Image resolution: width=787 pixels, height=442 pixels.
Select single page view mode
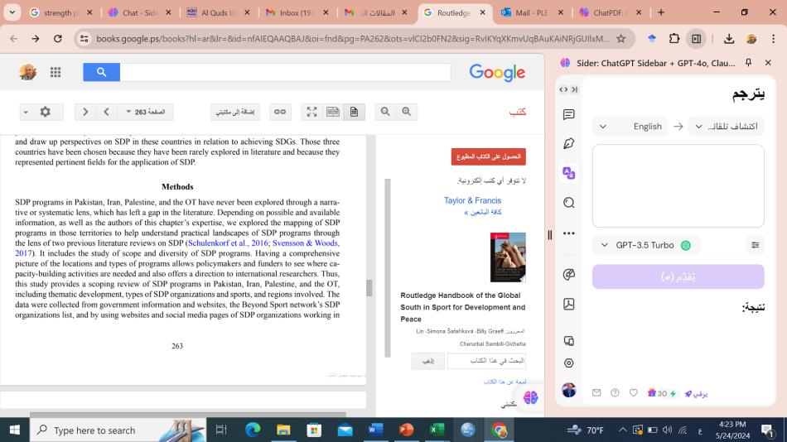coord(354,112)
